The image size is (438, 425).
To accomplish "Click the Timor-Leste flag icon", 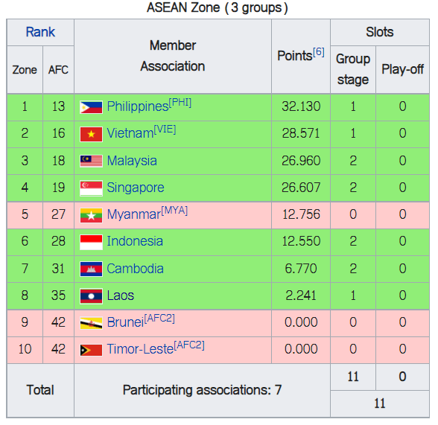I will pos(91,350).
